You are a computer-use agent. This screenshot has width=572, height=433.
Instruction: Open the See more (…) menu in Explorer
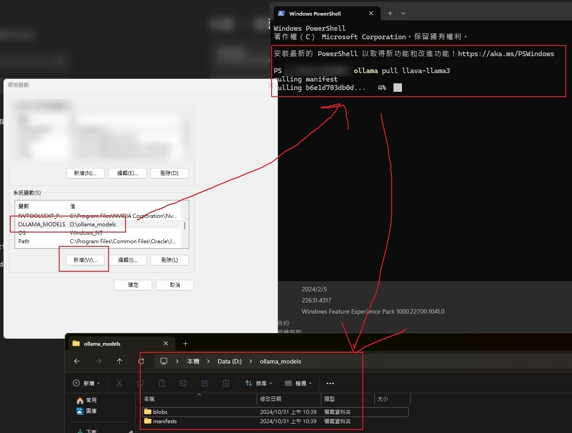pyautogui.click(x=330, y=383)
